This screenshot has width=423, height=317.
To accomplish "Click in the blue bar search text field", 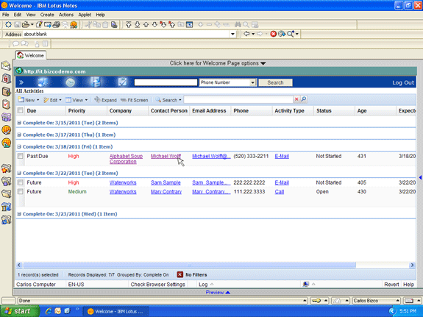I will [x=166, y=82].
